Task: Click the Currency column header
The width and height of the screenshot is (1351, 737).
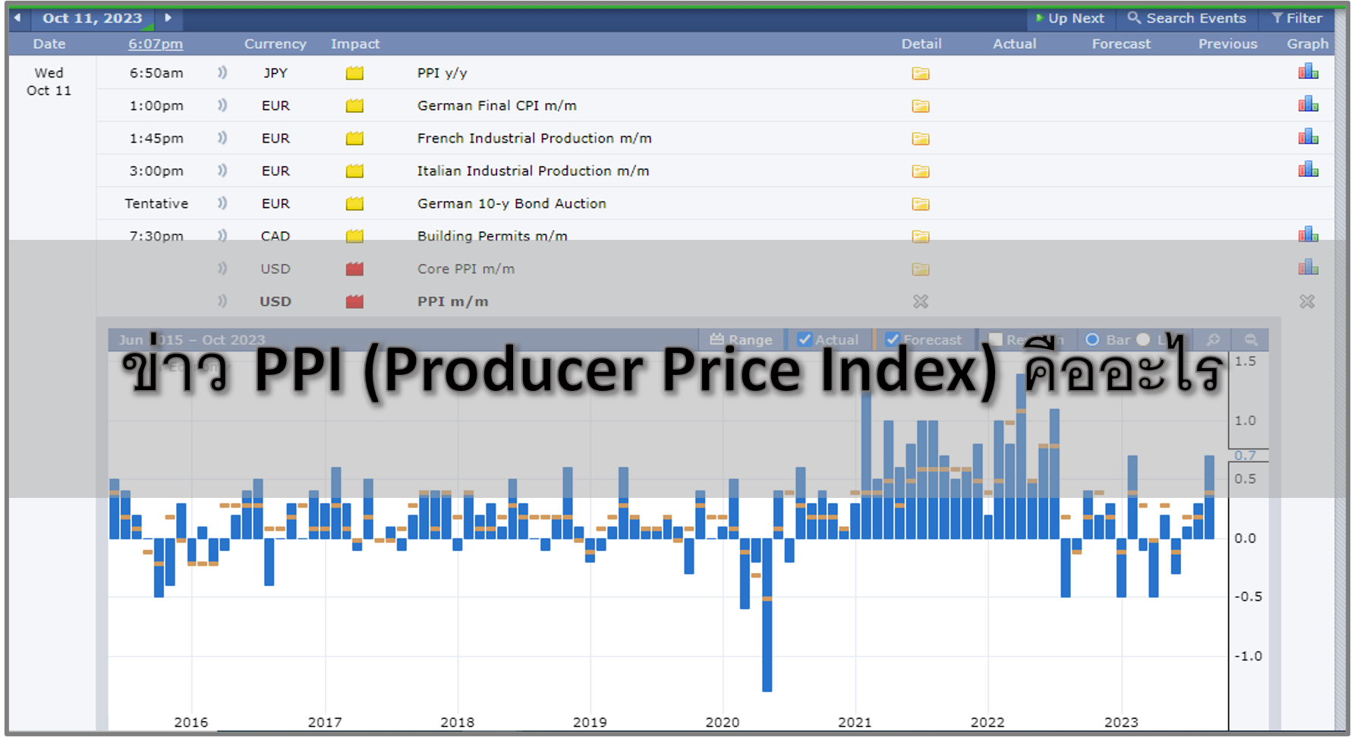Action: [x=275, y=44]
